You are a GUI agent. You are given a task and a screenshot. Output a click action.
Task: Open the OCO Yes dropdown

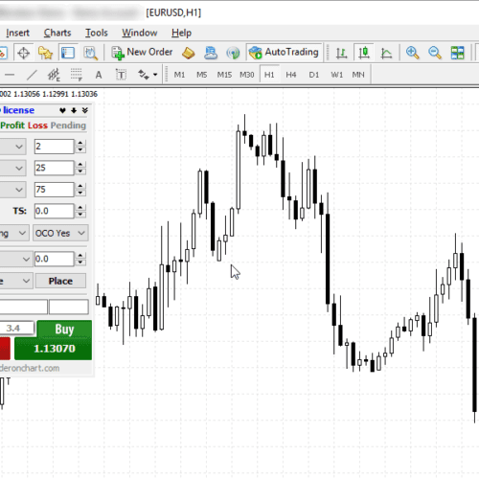point(60,233)
